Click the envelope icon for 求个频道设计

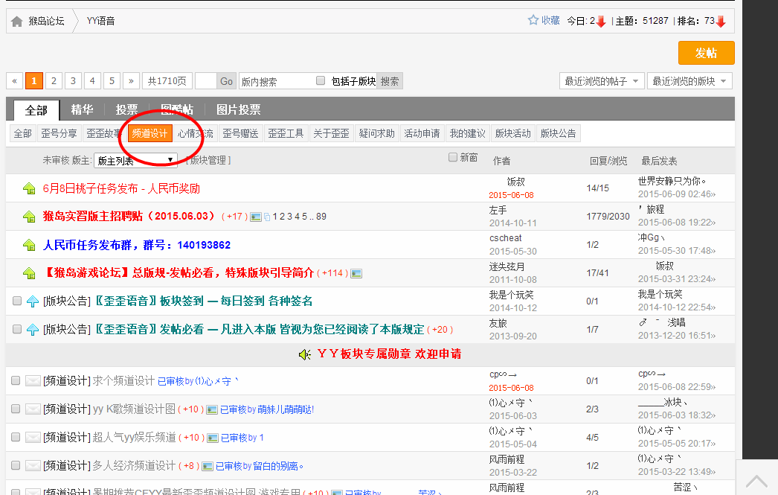click(x=33, y=381)
